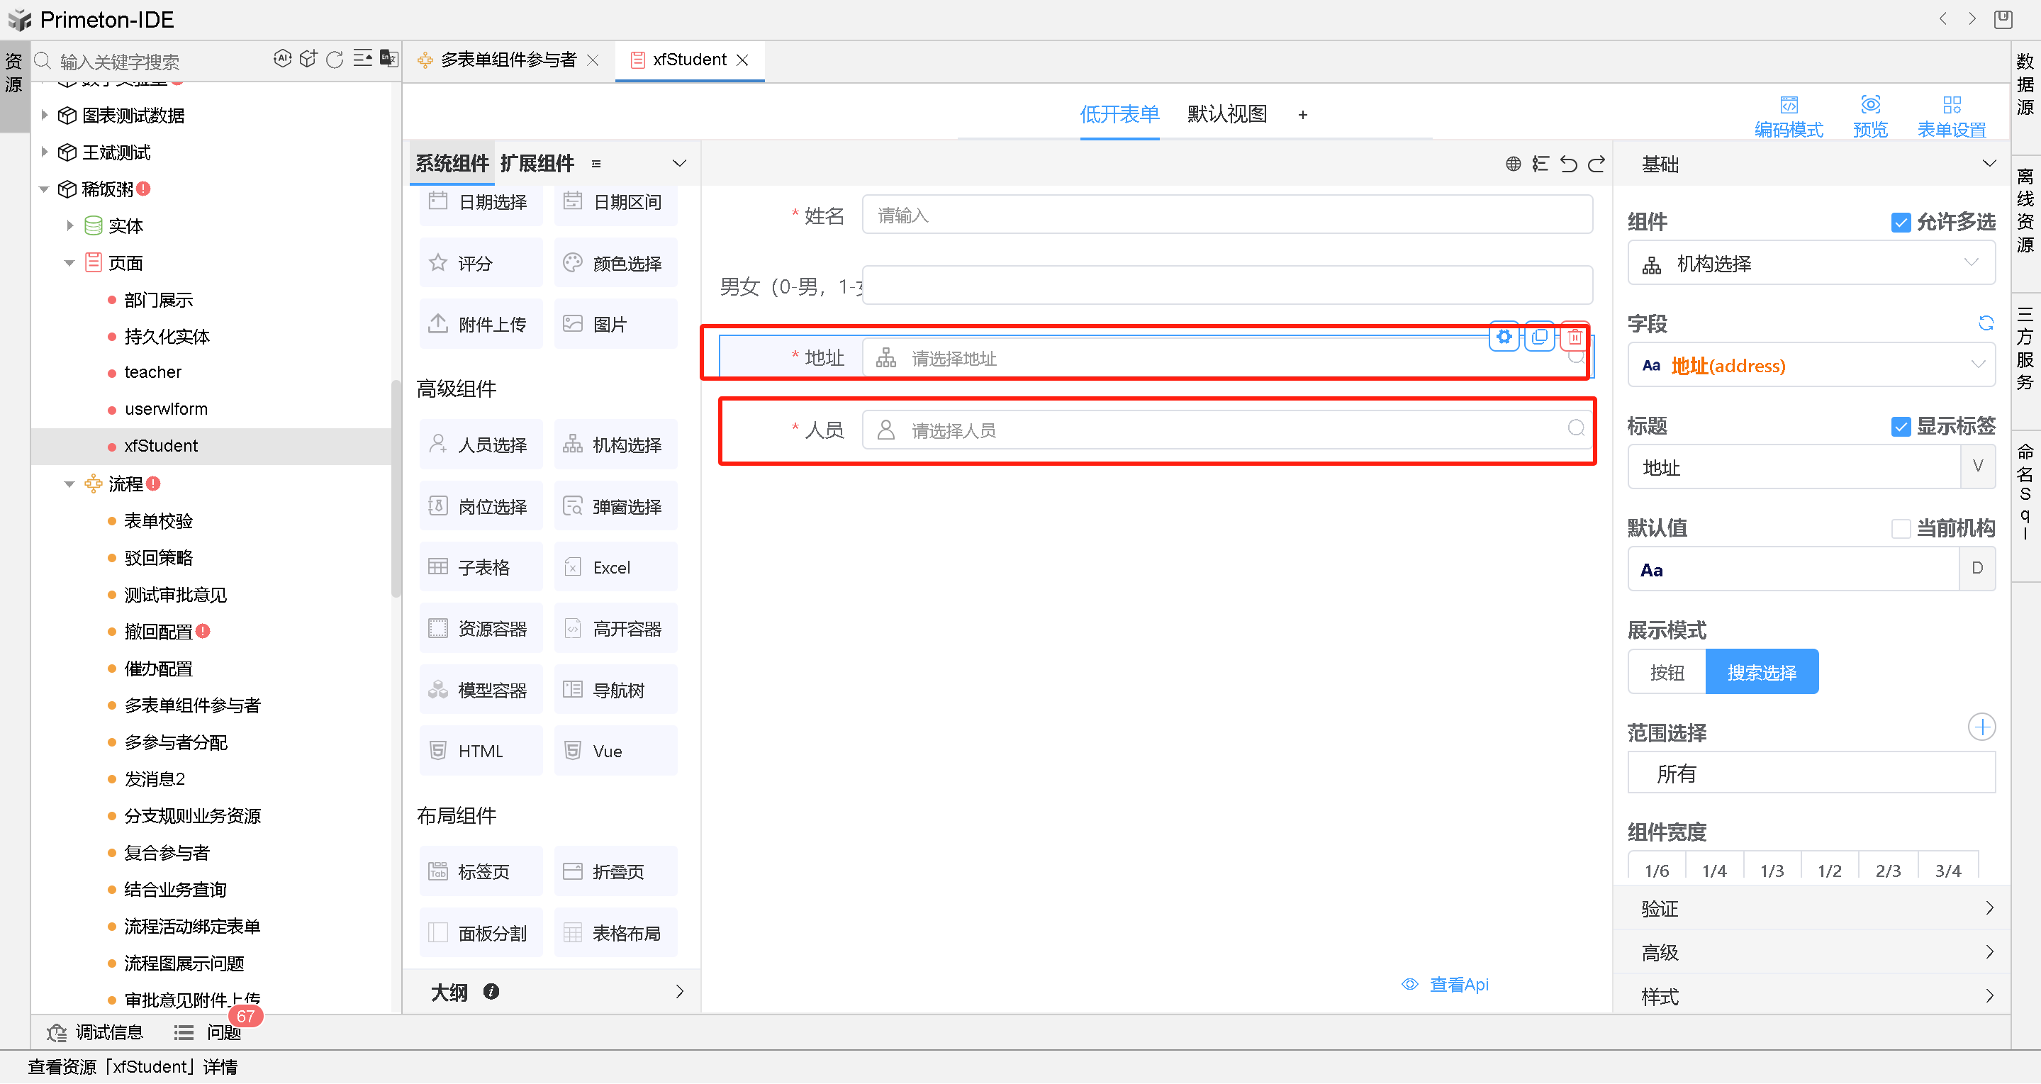Image resolution: width=2041 pixels, height=1084 pixels.
Task: Enable the 当前机构 checkbox
Action: coord(1900,528)
